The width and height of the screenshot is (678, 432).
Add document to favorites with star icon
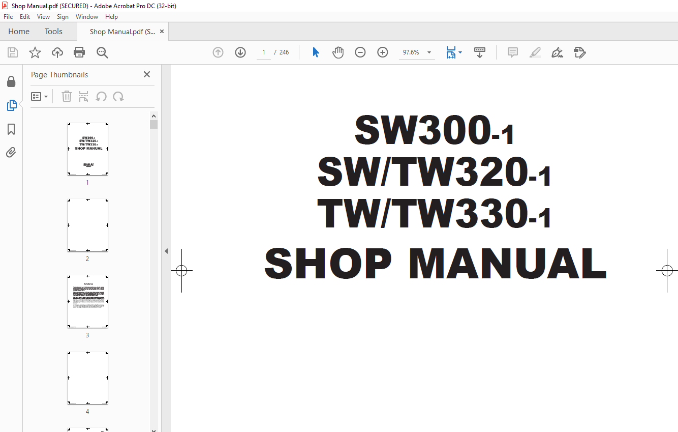35,52
